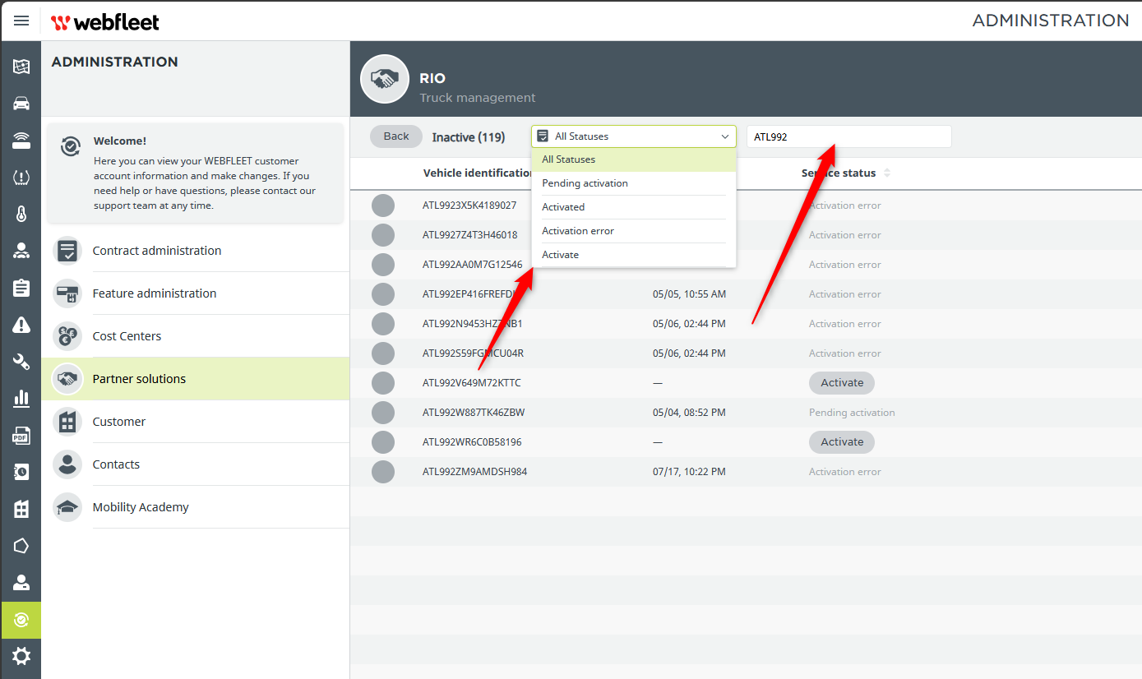Click the Back button
This screenshot has width=1142, height=679.
click(396, 136)
